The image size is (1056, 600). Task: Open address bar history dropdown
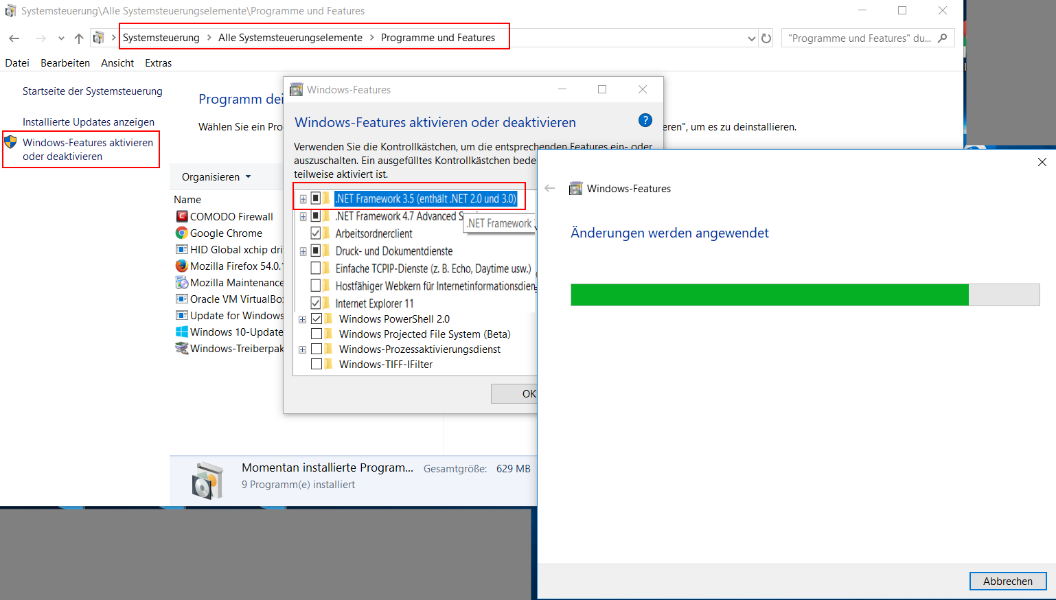(751, 38)
